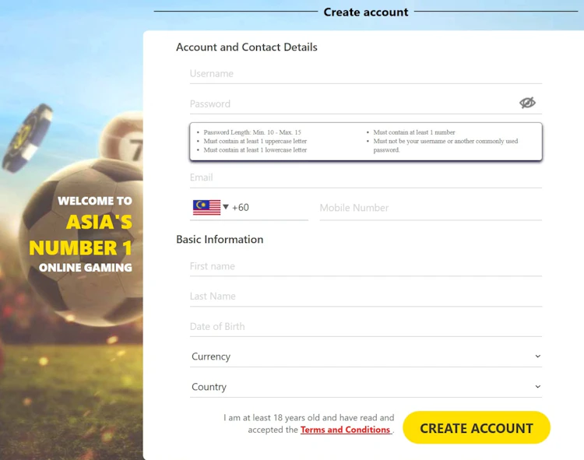Screen dimensions: 584x460
Task: Click the CREATE ACCOUNT button
Action: (477, 427)
